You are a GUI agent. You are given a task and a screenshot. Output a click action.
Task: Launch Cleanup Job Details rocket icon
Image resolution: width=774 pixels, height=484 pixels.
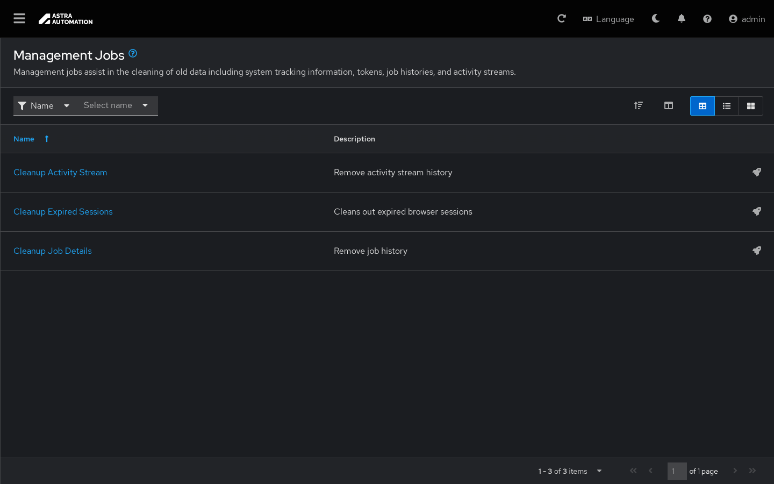coord(757,251)
